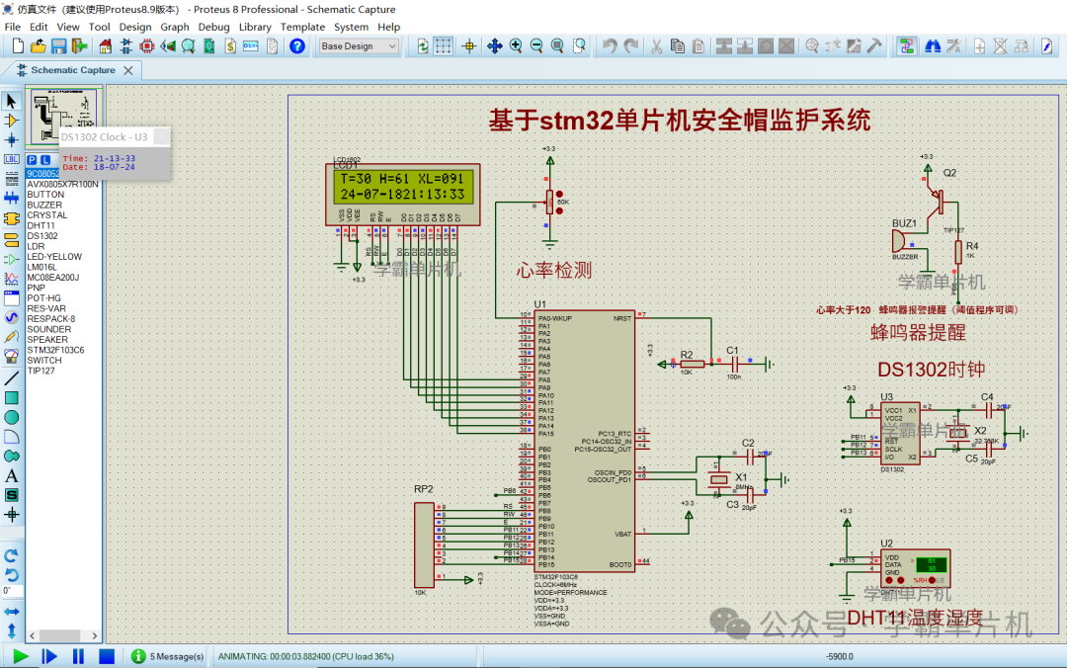Screen dimensions: 1067x668
Task: Save project with the floppy disk icon
Action: [x=59, y=45]
